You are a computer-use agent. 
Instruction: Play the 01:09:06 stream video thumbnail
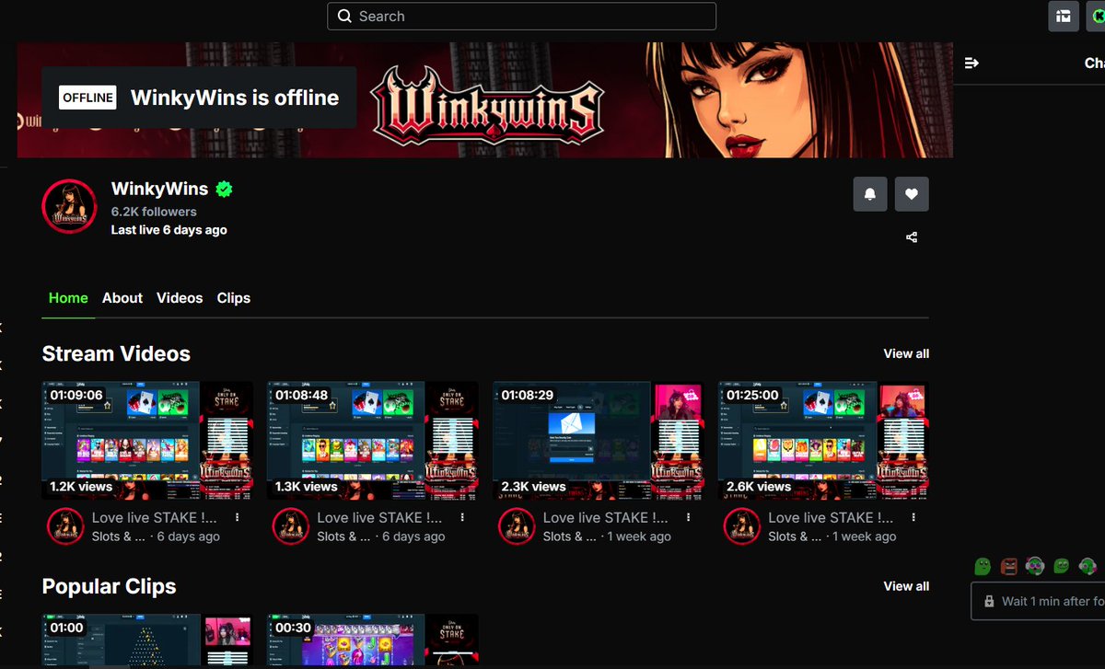[147, 441]
